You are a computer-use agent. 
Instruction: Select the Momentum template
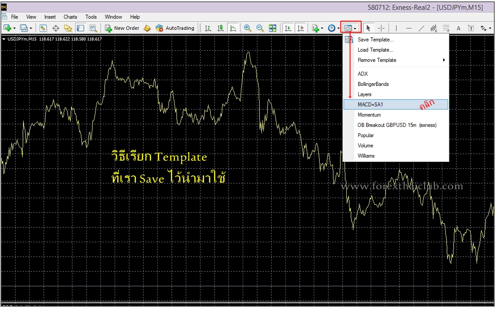tap(396, 114)
